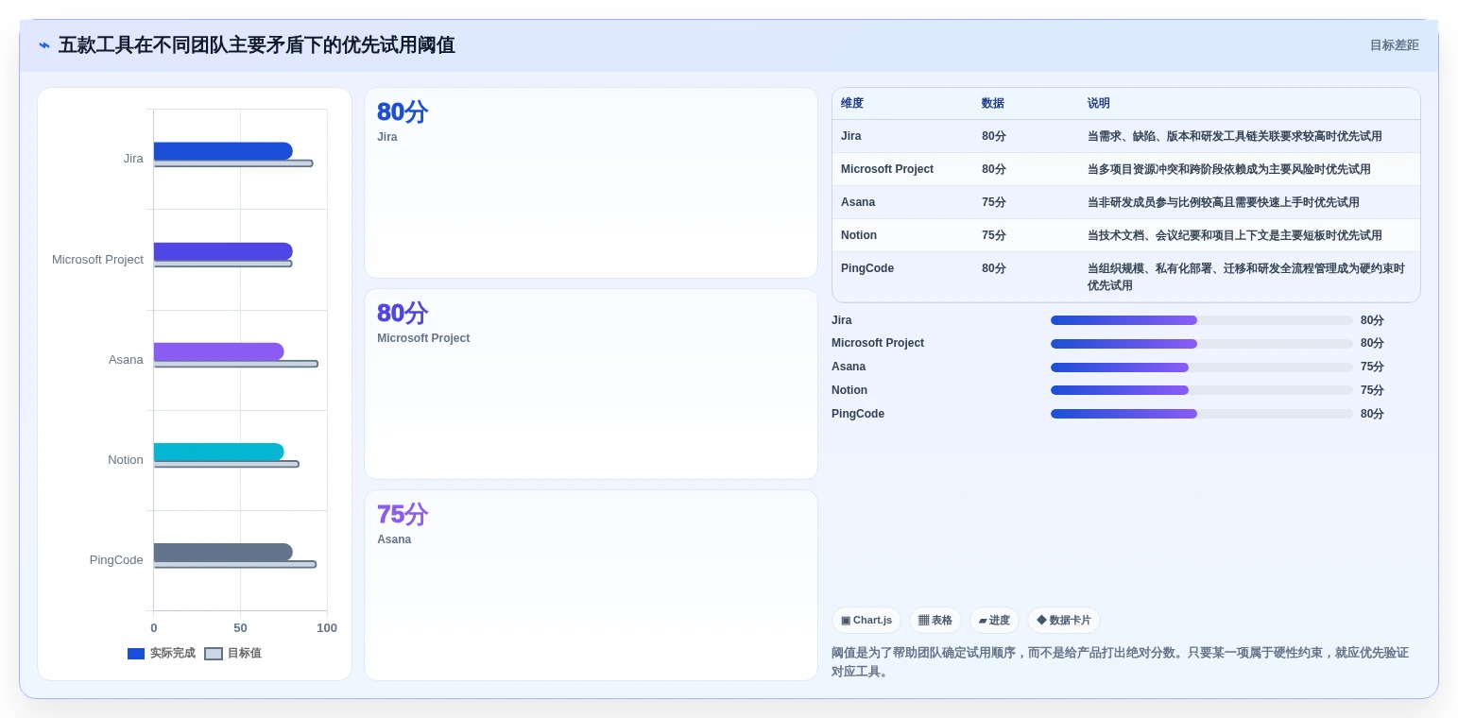Click the 数据卡片 tag chip

click(1064, 621)
